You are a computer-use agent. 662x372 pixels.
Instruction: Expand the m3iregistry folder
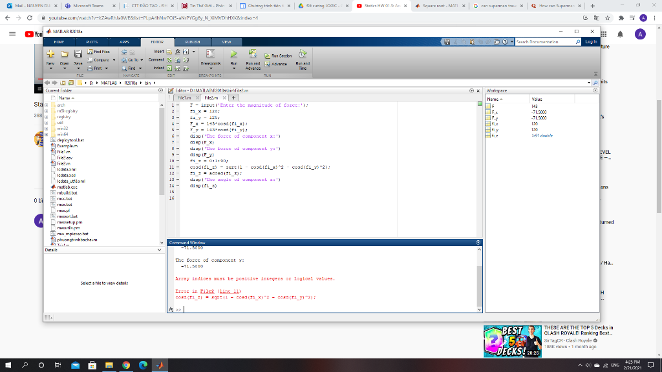(x=46, y=111)
